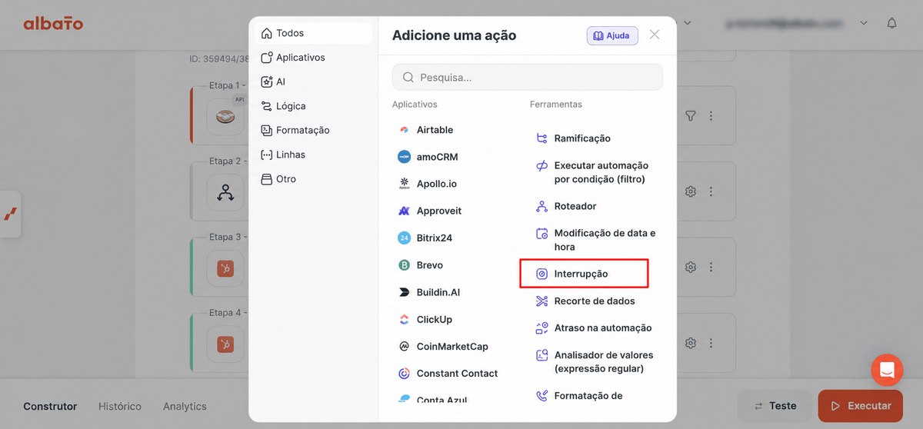Viewport: 923px width, 429px height.
Task: Select Modificação de data e hora text
Action: (605, 240)
